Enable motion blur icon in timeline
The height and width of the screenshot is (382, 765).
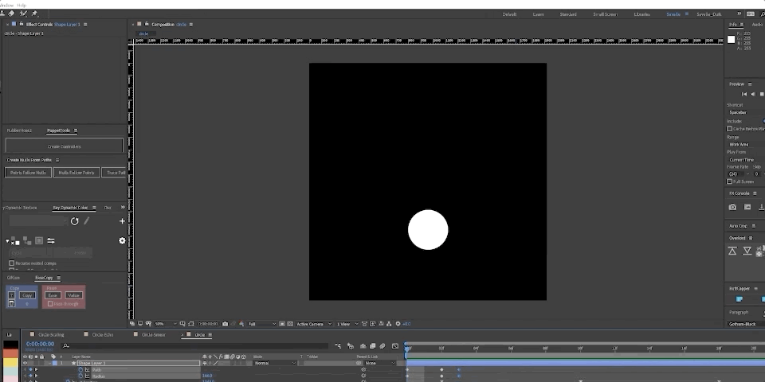point(382,346)
